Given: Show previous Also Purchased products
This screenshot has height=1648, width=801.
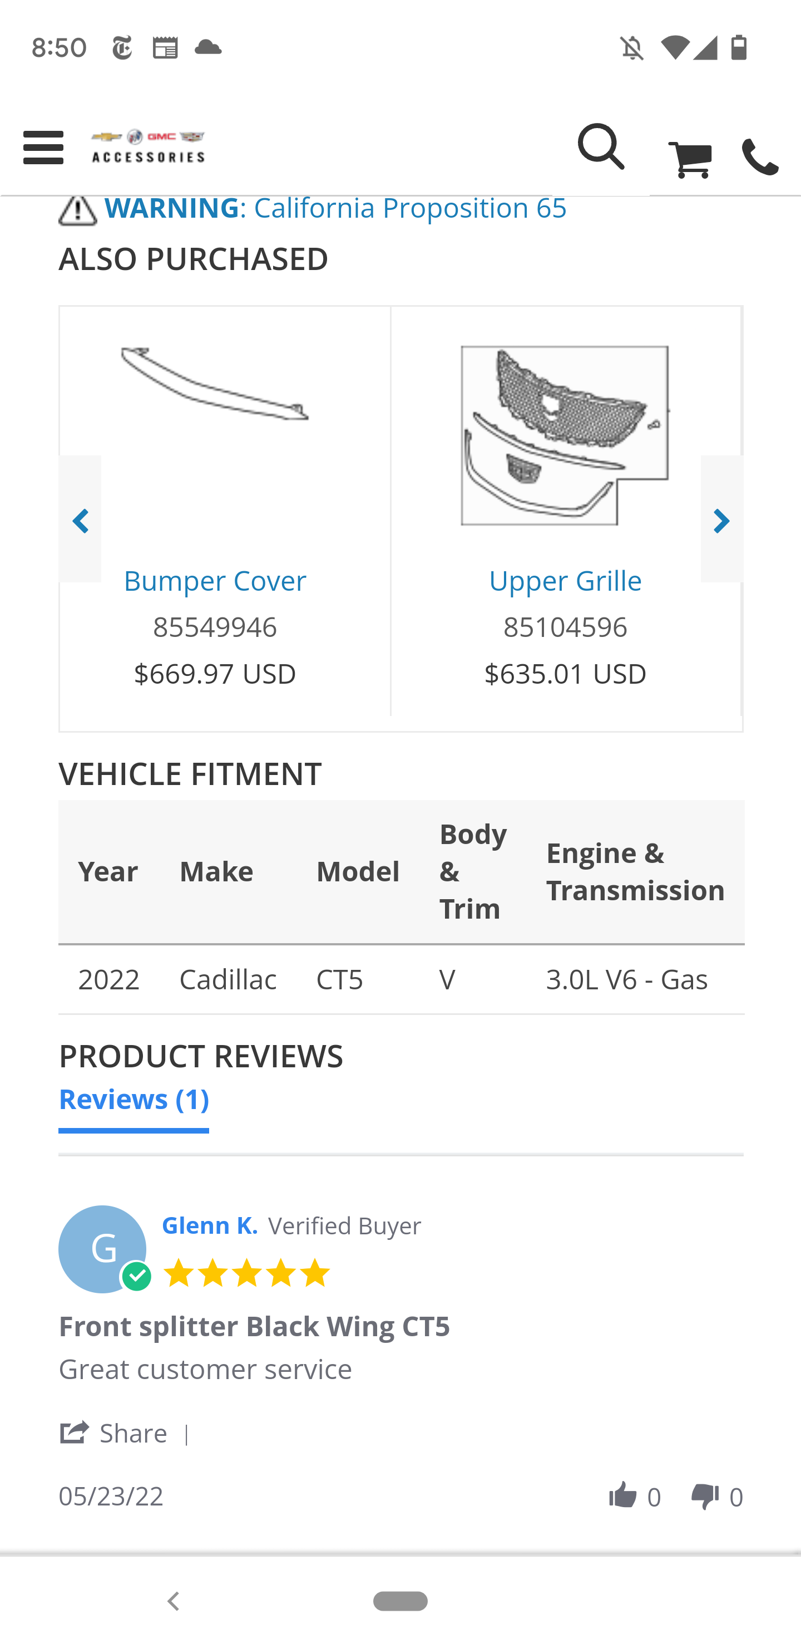Looking at the screenshot, I should click(81, 519).
